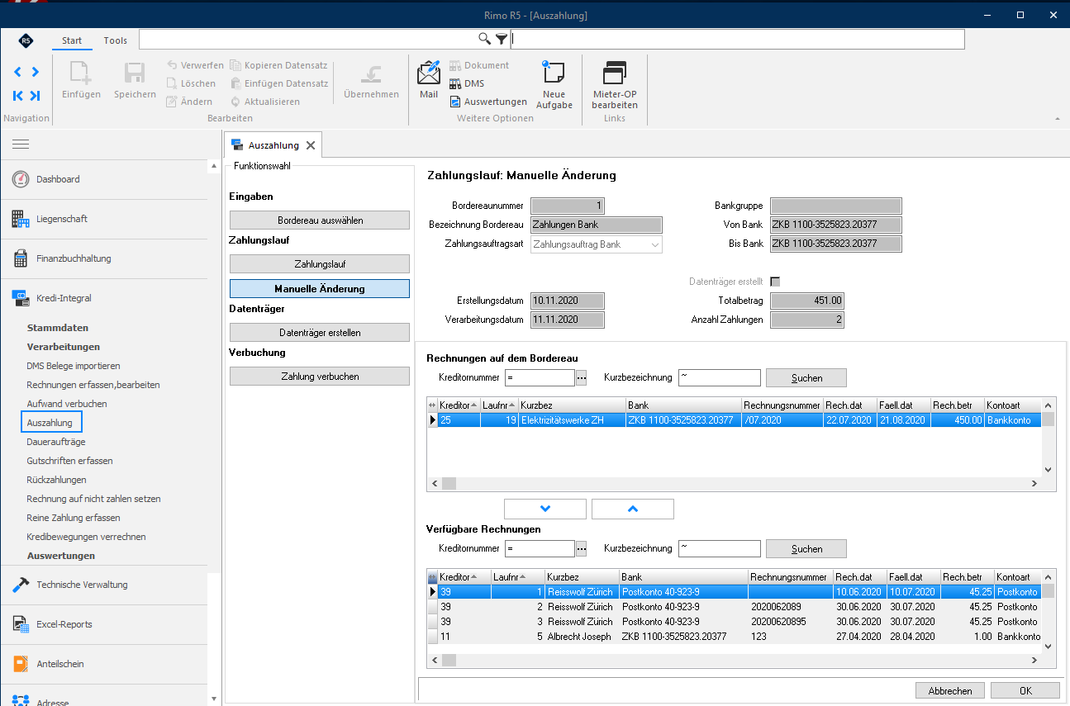Collapse the ribbon with corner arrow

tap(1058, 119)
